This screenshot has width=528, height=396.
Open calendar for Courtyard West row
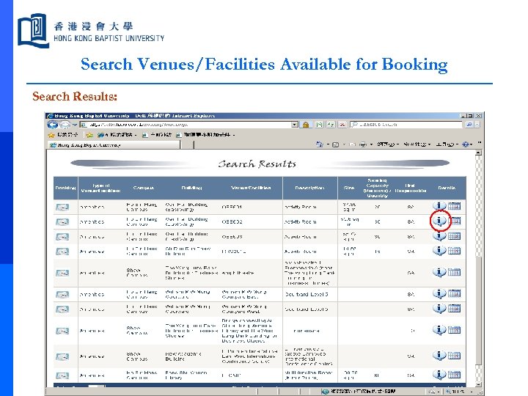[454, 309]
